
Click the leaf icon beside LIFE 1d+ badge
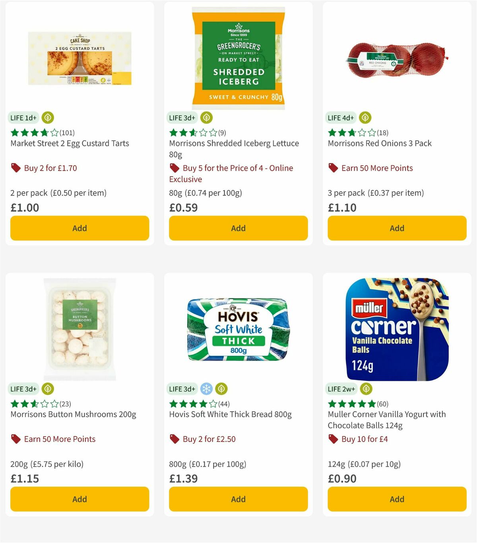tap(48, 117)
